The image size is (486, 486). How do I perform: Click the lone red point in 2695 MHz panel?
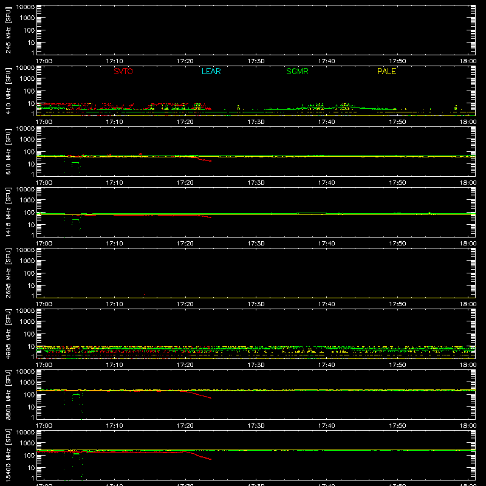(x=145, y=294)
